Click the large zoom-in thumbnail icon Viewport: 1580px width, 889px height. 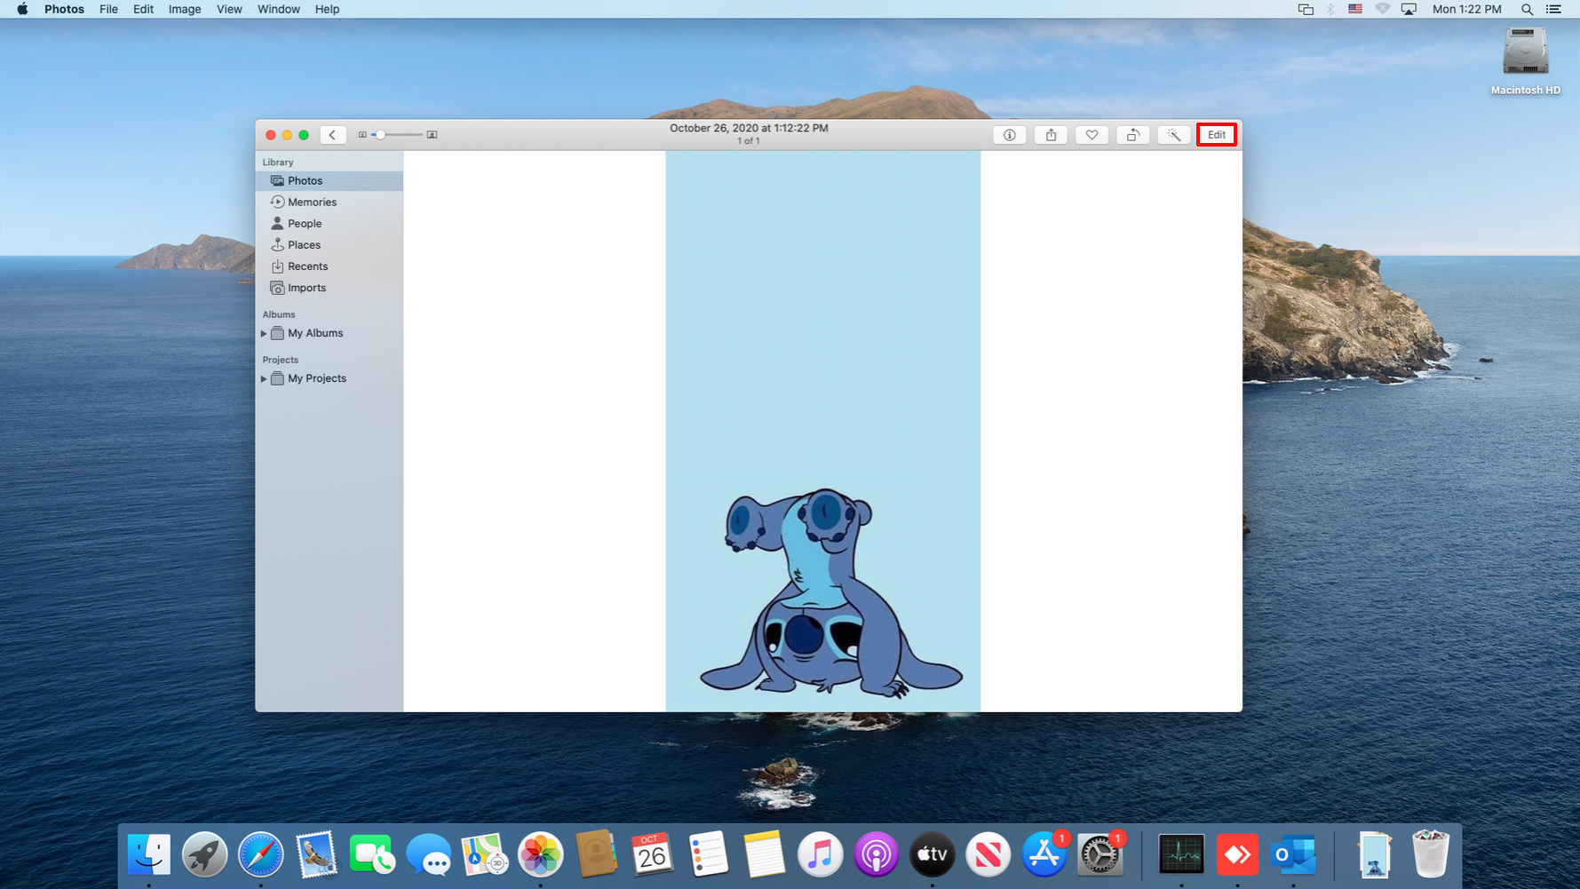(433, 135)
